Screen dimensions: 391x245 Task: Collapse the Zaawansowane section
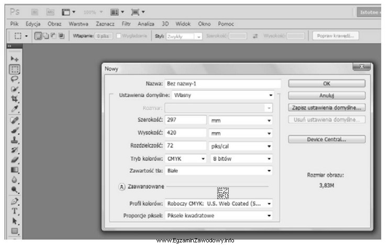121,186
